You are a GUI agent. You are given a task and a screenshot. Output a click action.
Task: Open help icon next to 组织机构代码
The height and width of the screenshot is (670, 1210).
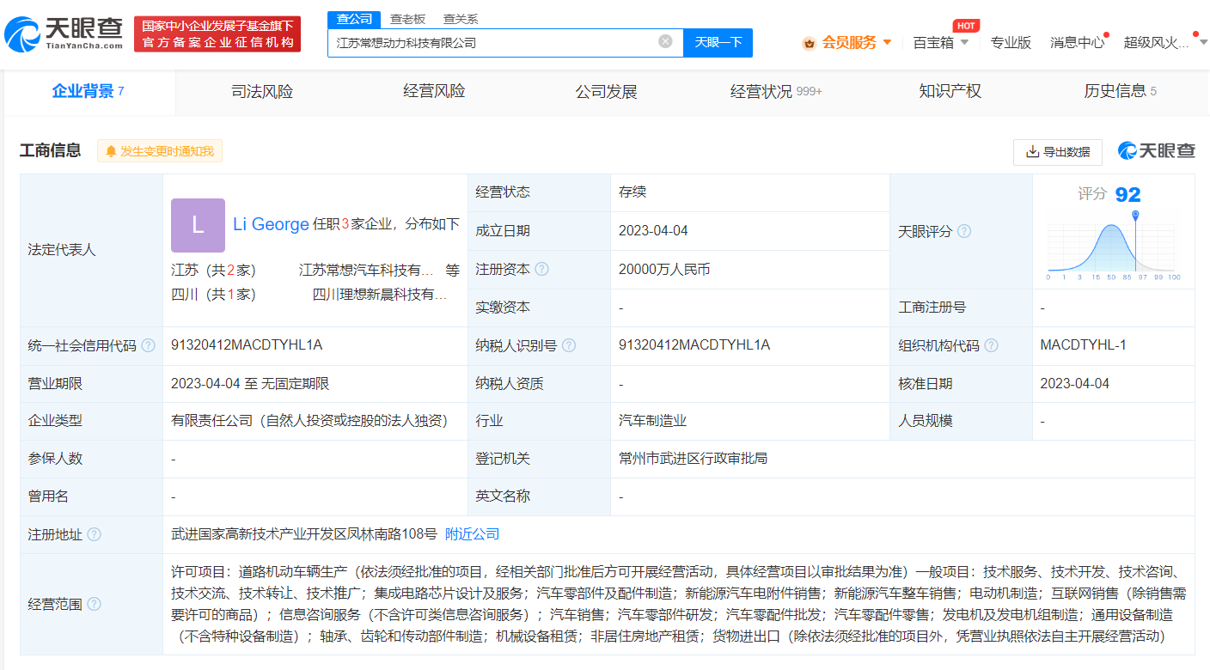click(x=991, y=345)
